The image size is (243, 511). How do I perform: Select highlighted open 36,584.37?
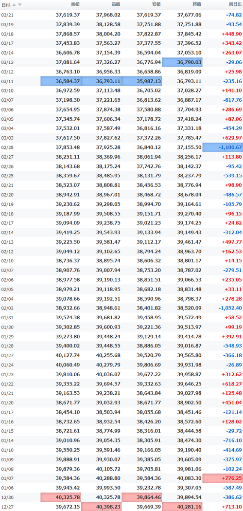tap(61, 81)
